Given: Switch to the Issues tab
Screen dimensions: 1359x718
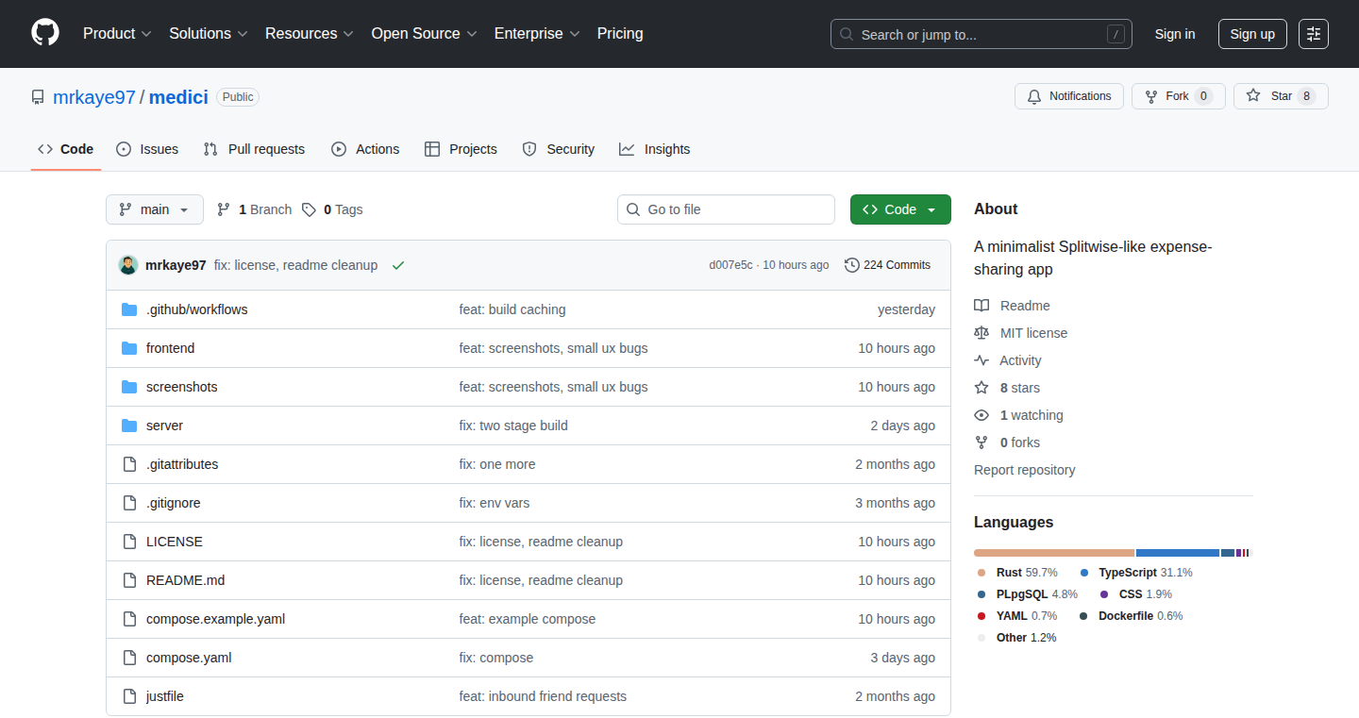Looking at the screenshot, I should click(x=147, y=149).
